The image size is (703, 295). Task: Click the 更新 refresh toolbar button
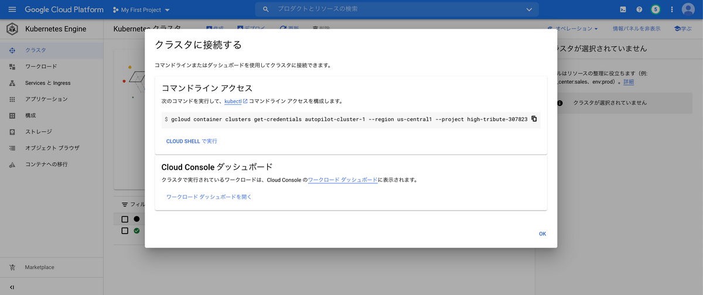289,28
